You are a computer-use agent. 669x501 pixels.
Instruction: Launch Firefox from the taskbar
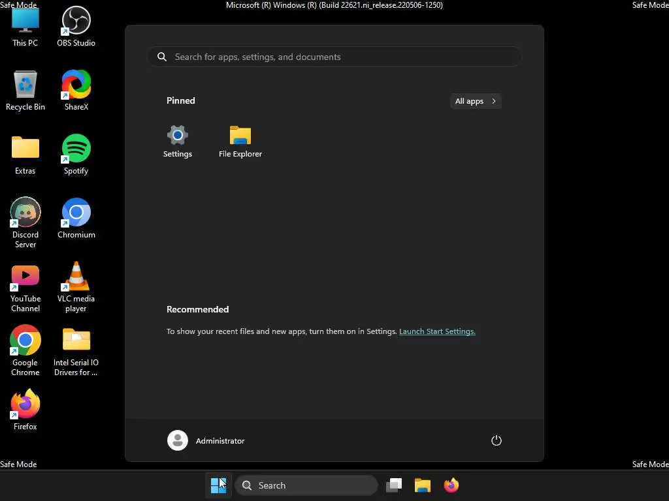pos(451,485)
